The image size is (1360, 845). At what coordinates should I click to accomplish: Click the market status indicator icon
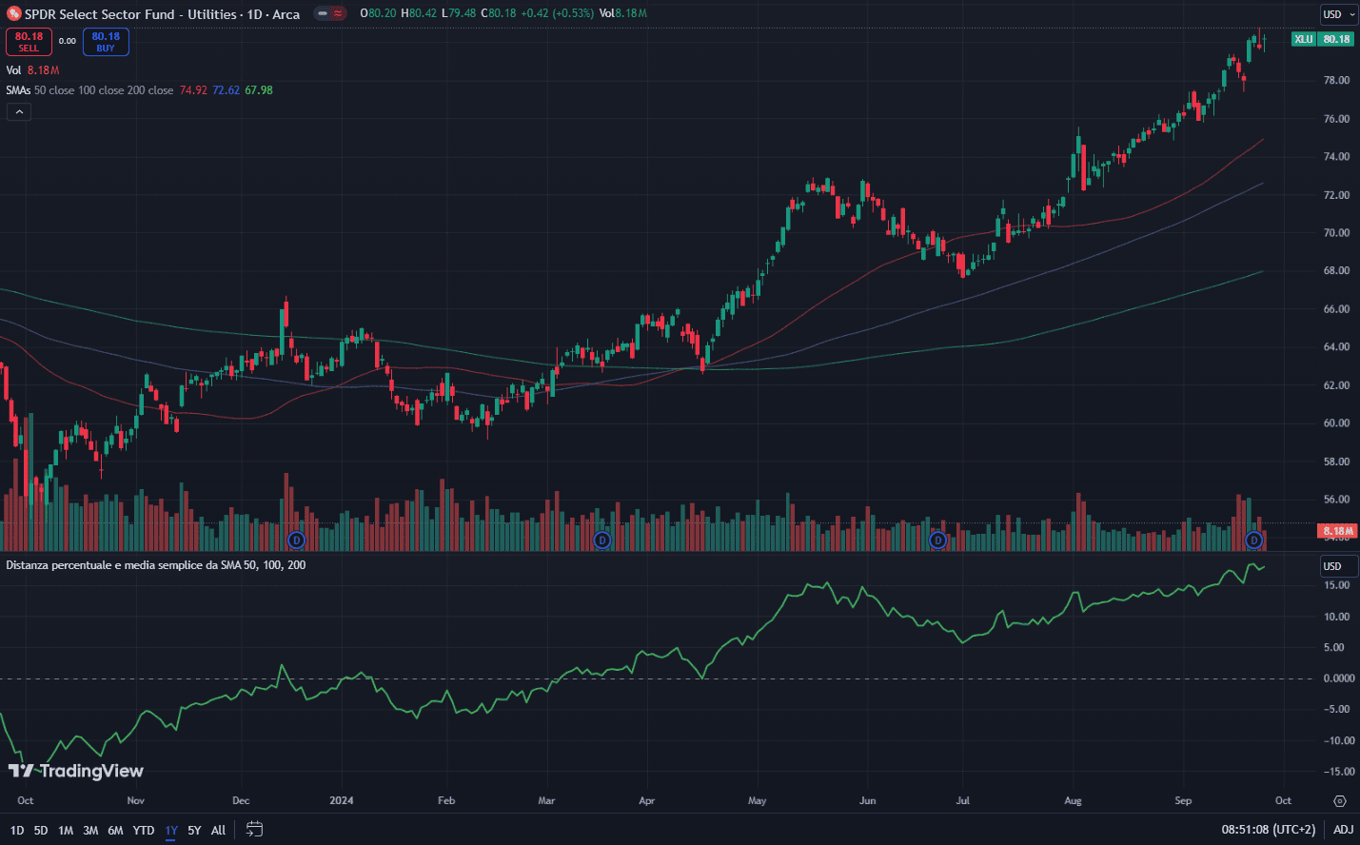click(x=323, y=14)
